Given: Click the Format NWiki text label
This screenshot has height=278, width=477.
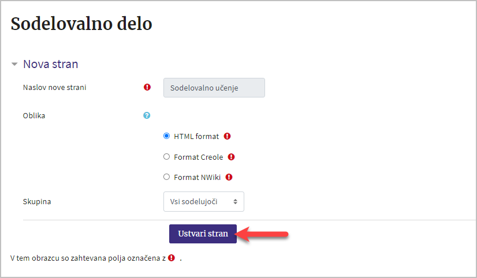Looking at the screenshot, I should [197, 178].
